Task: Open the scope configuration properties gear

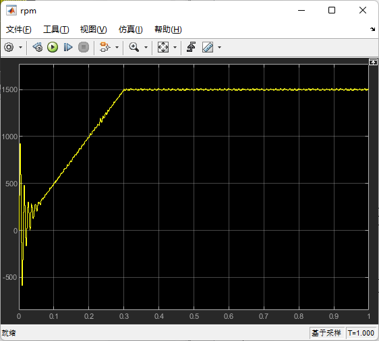Action: pyautogui.click(x=9, y=47)
